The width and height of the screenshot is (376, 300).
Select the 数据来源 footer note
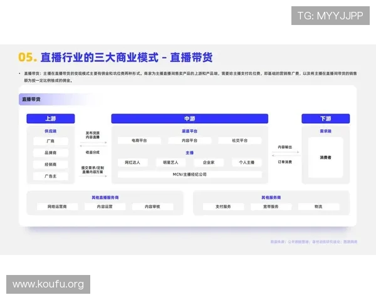click(314, 242)
